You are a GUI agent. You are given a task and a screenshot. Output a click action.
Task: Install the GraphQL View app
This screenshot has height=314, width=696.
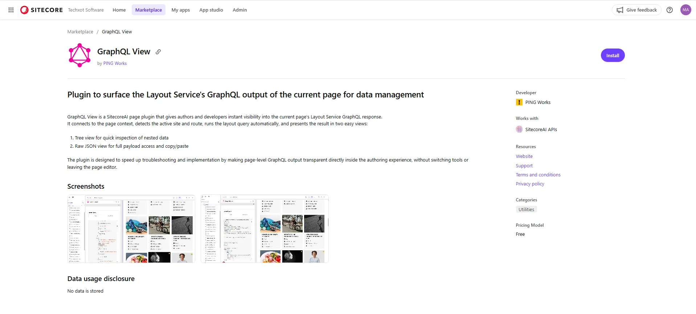coord(613,55)
